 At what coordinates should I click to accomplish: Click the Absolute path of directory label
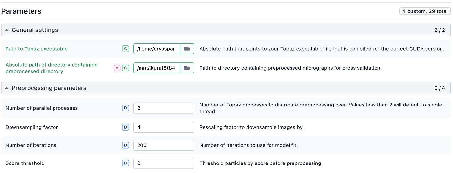click(52, 68)
